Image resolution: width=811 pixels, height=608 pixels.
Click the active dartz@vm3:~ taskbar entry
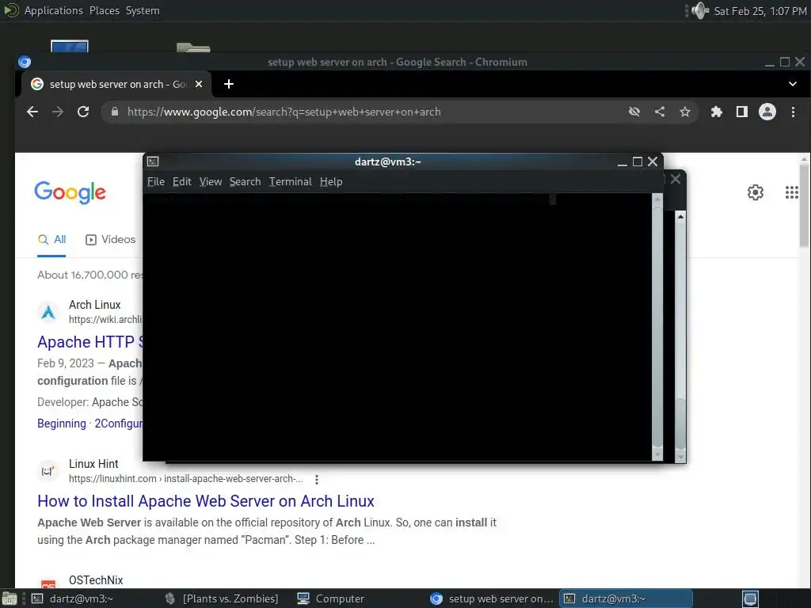(626, 598)
